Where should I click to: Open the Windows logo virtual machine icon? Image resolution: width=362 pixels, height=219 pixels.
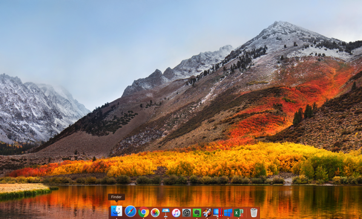coord(228,213)
